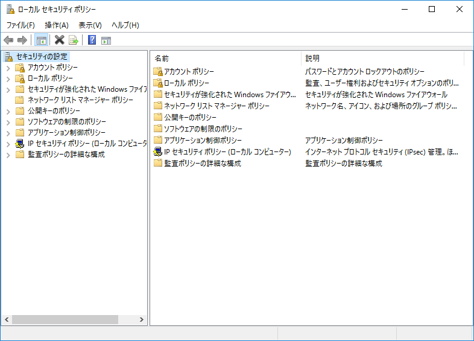
Task: Expand 監査ポリシーの詳細な構成 tree node
Action: point(8,155)
